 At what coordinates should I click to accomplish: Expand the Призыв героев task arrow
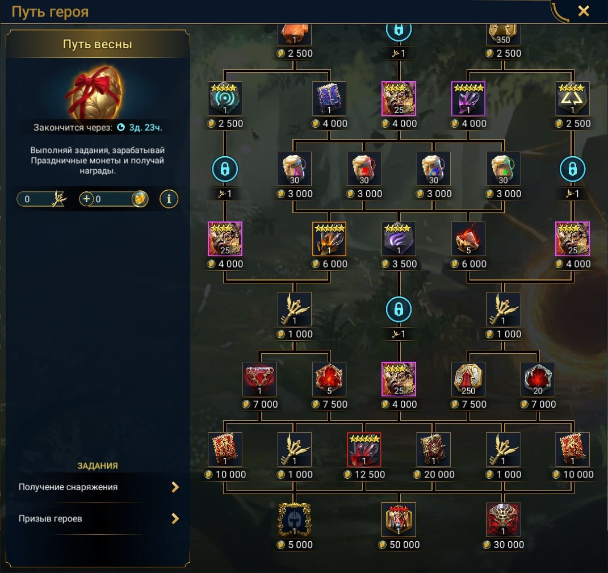(x=175, y=518)
